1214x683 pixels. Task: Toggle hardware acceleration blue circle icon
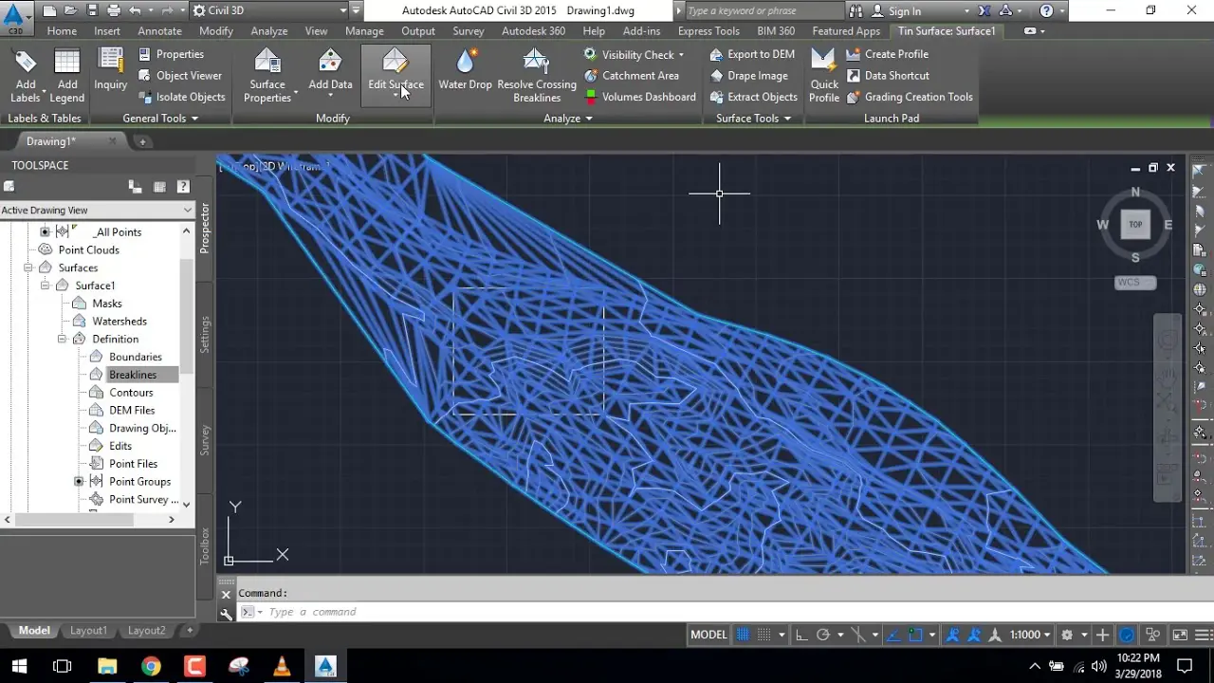click(x=1127, y=635)
